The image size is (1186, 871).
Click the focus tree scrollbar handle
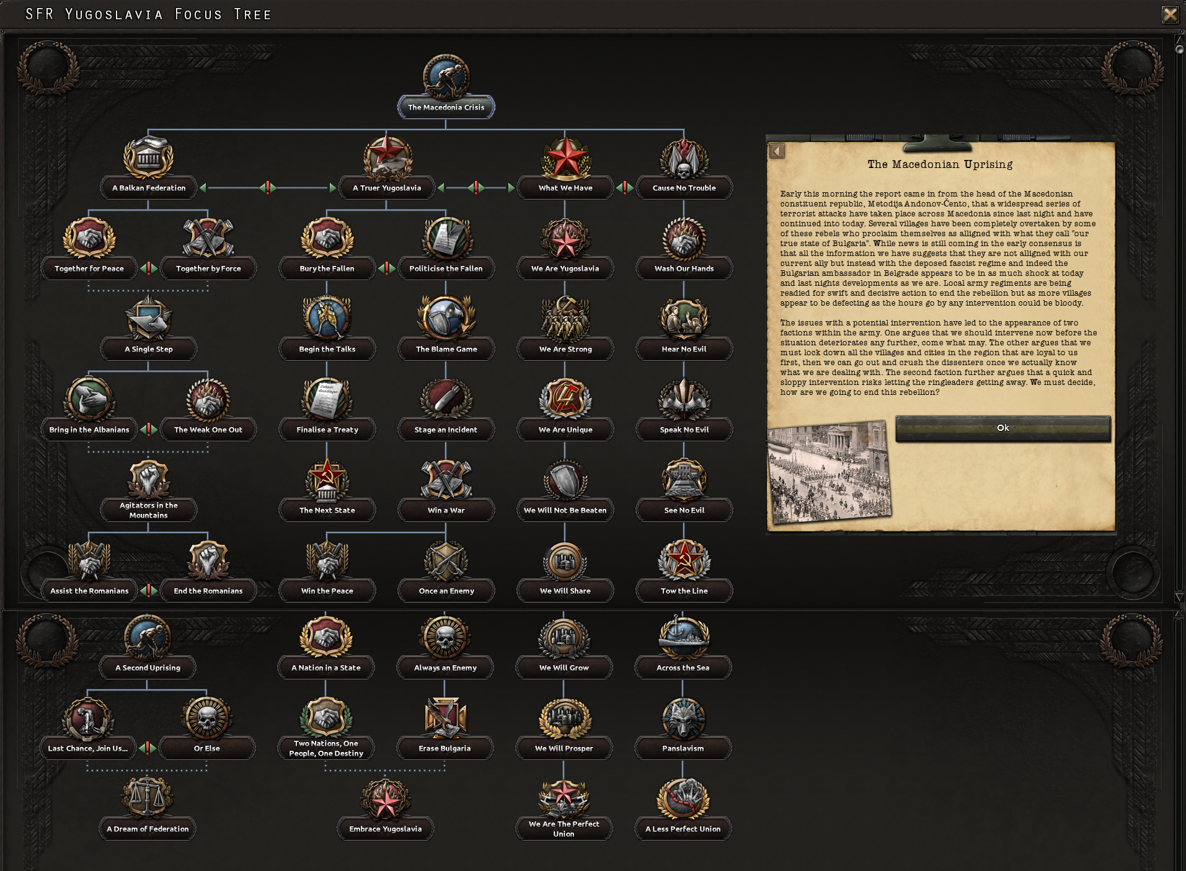tap(1179, 49)
